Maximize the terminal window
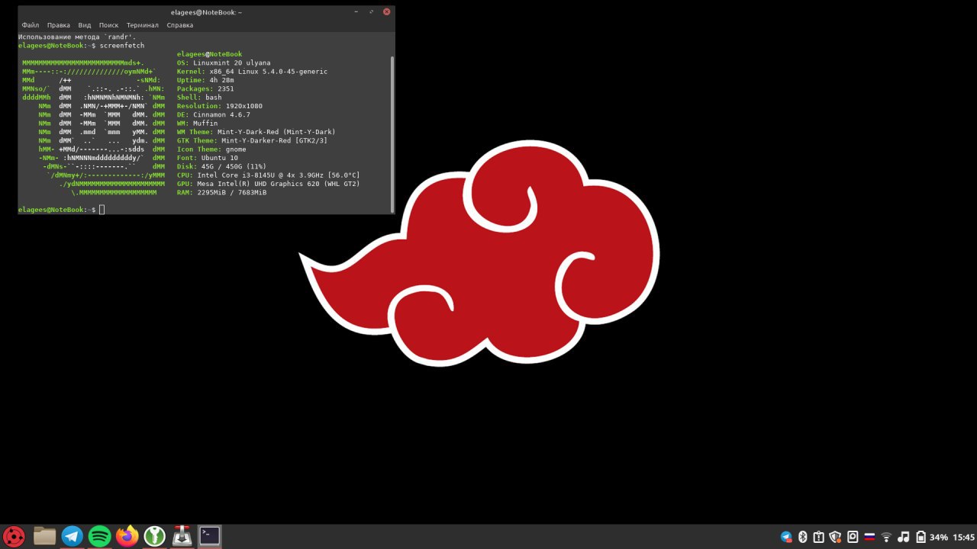Screen dimensions: 977x549 click(372, 12)
